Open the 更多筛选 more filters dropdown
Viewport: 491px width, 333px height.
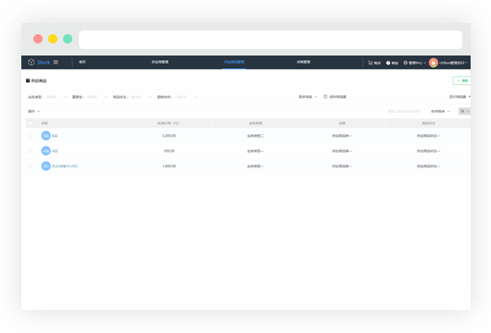click(x=308, y=96)
